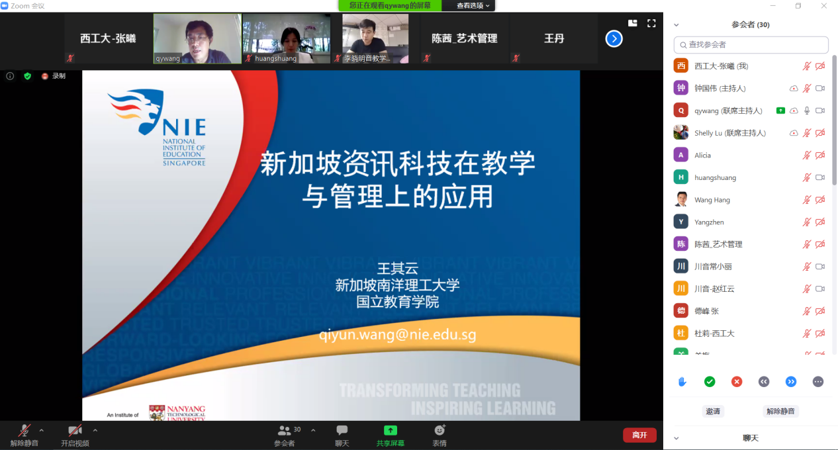838x450 pixels.
Task: Click 钟国伟's camera icon
Action: pyautogui.click(x=820, y=89)
